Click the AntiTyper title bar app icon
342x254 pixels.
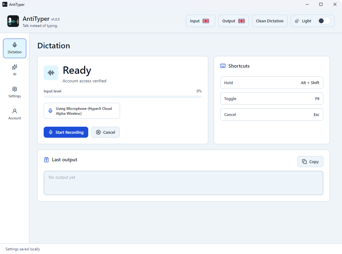click(5, 4)
